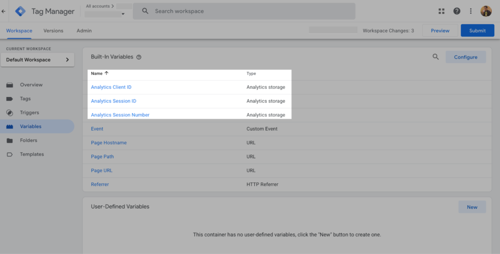Open the three-dot more options menu
The height and width of the screenshot is (254, 500).
471,11
